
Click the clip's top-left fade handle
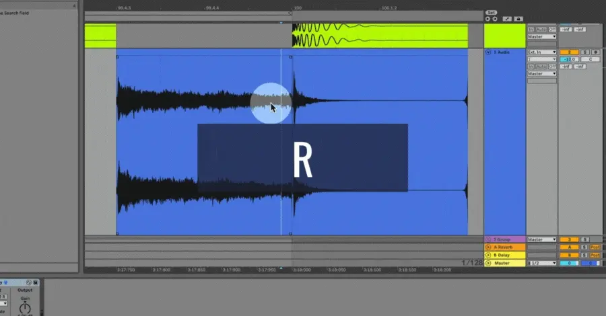[117, 57]
